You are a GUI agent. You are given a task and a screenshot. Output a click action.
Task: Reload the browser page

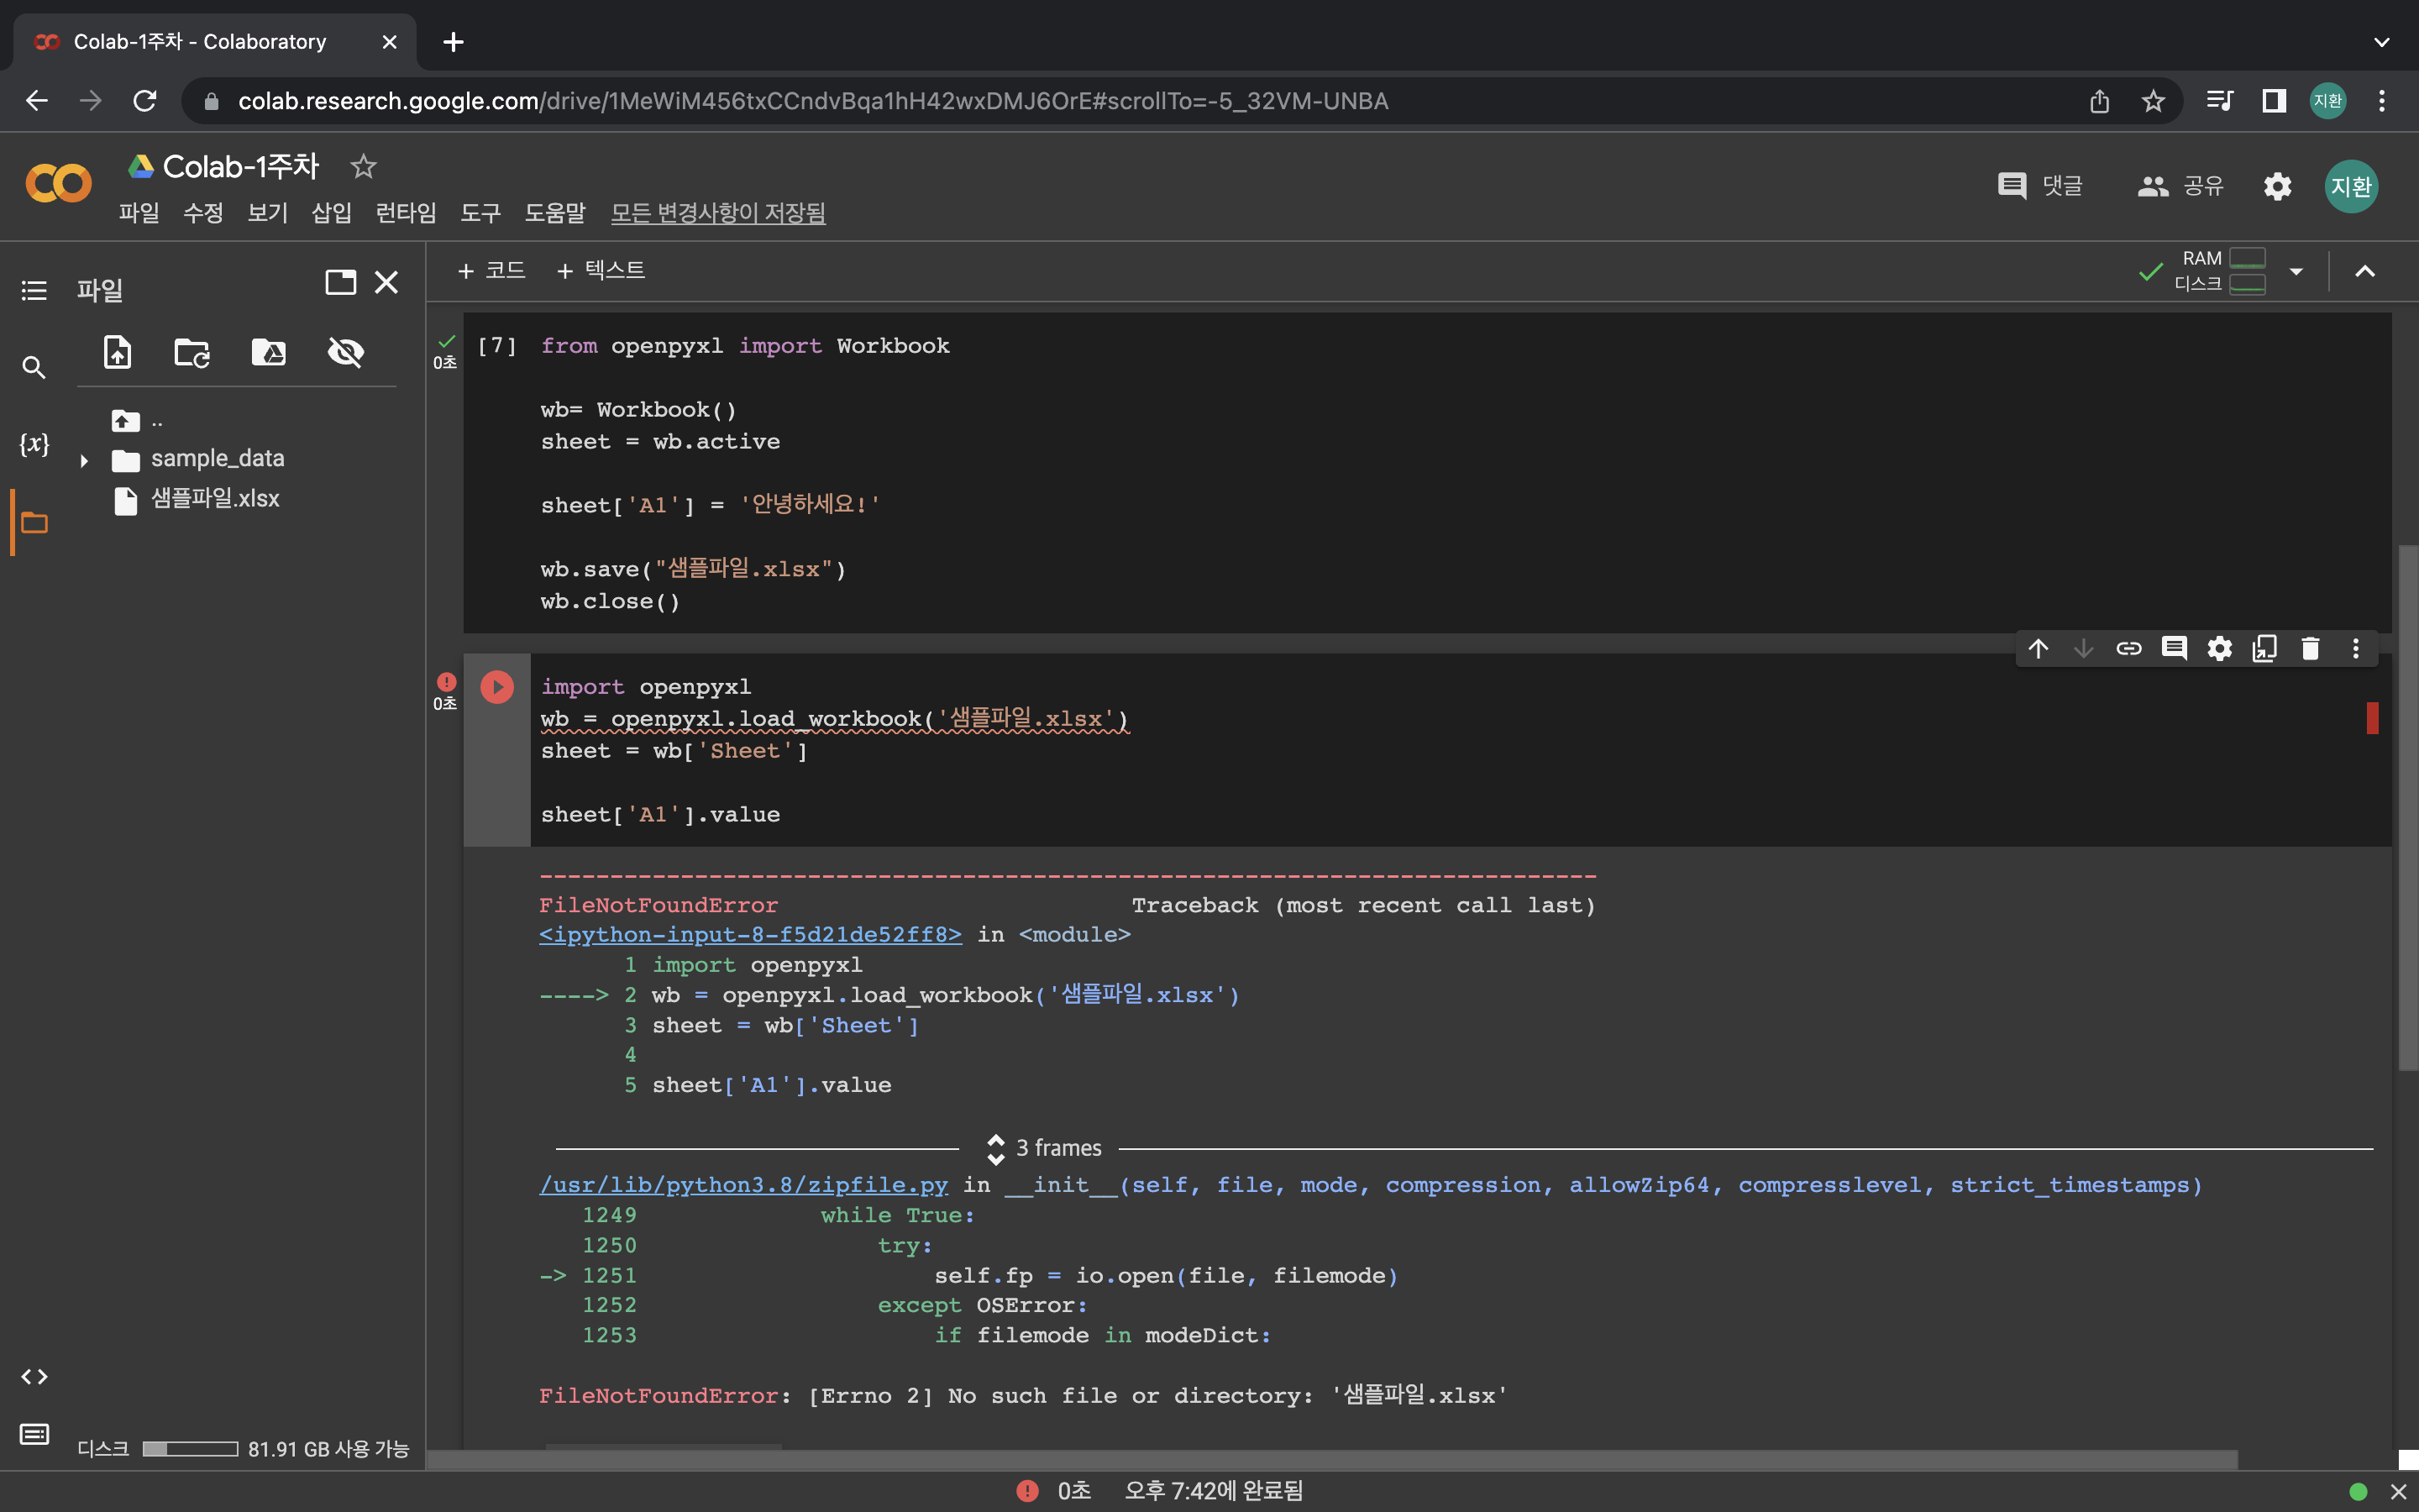point(145,101)
